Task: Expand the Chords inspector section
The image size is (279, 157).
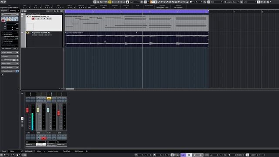Action: coord(10,56)
